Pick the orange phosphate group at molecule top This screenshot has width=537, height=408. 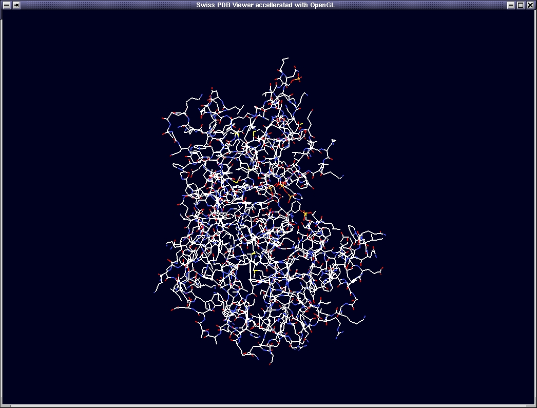298,78
